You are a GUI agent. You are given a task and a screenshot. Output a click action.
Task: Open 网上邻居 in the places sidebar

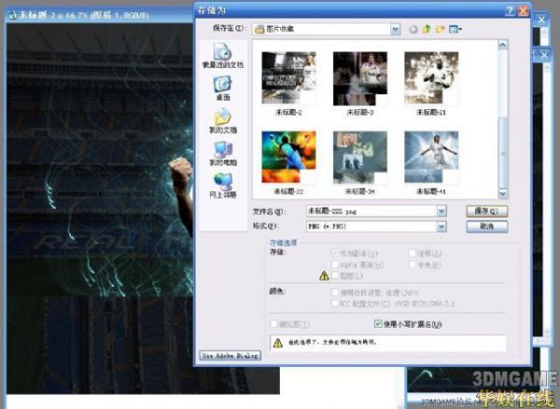pos(223,186)
